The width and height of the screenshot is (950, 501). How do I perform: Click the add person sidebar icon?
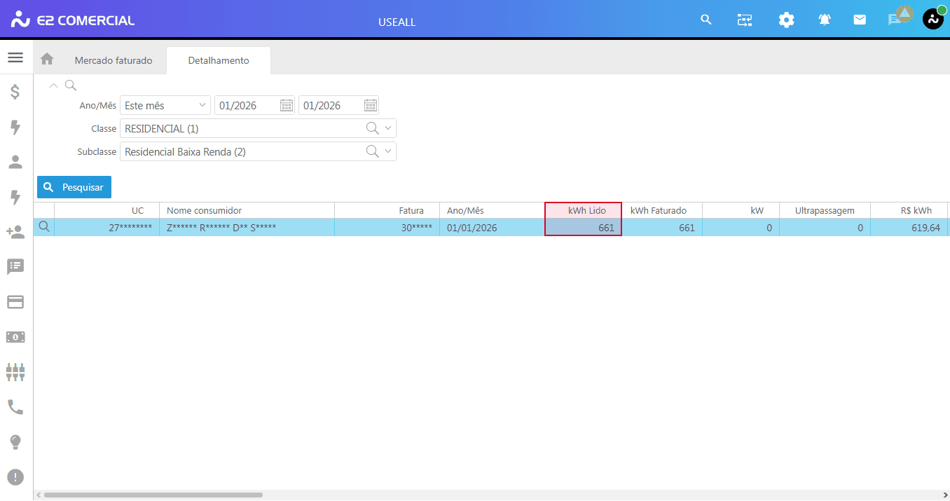pos(15,232)
